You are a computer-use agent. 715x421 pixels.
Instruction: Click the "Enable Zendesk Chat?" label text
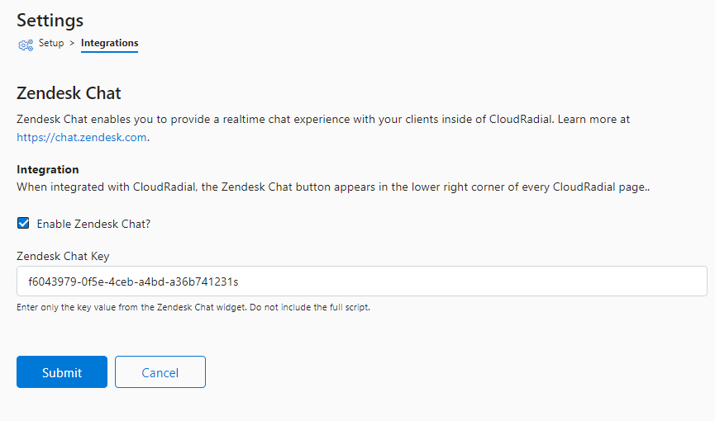(x=93, y=224)
